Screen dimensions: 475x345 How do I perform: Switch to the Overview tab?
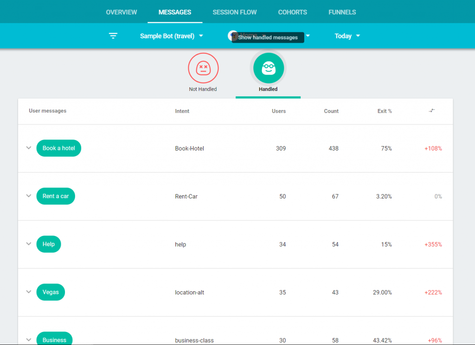[122, 12]
